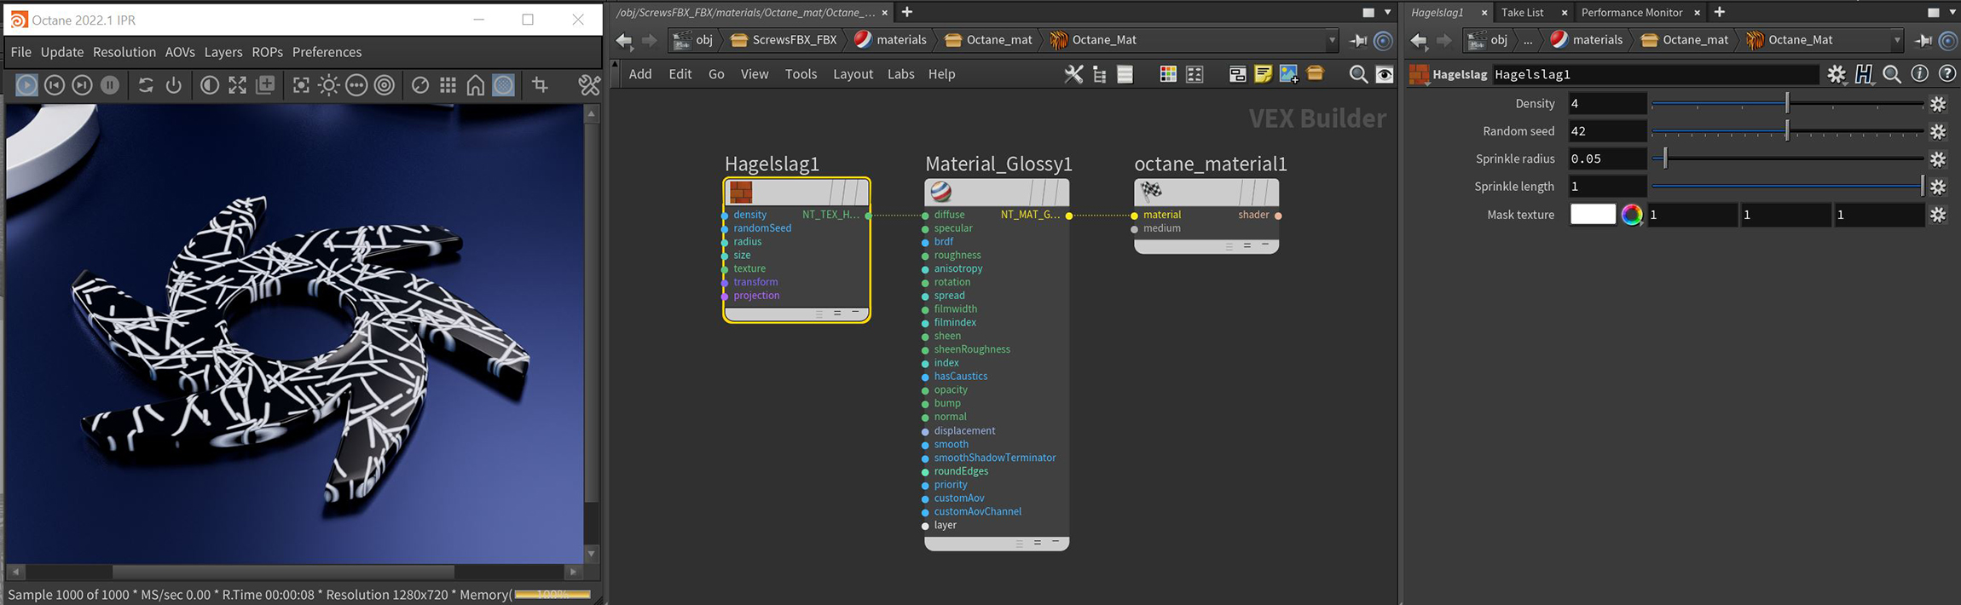This screenshot has height=605, width=1961.
Task: Toggle the highlighted sphere icon in IPR toolbar
Action: pos(504,85)
